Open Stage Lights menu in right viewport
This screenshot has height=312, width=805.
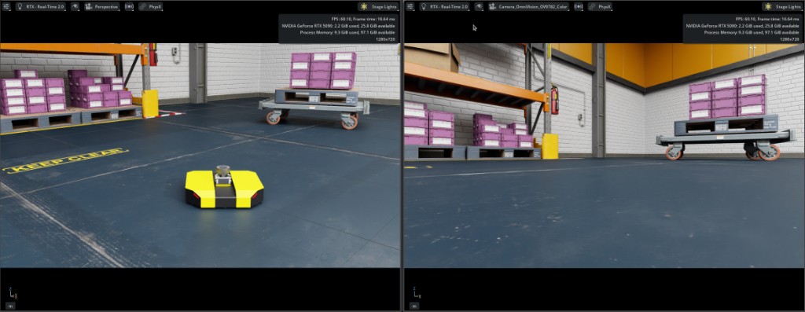coord(783,6)
